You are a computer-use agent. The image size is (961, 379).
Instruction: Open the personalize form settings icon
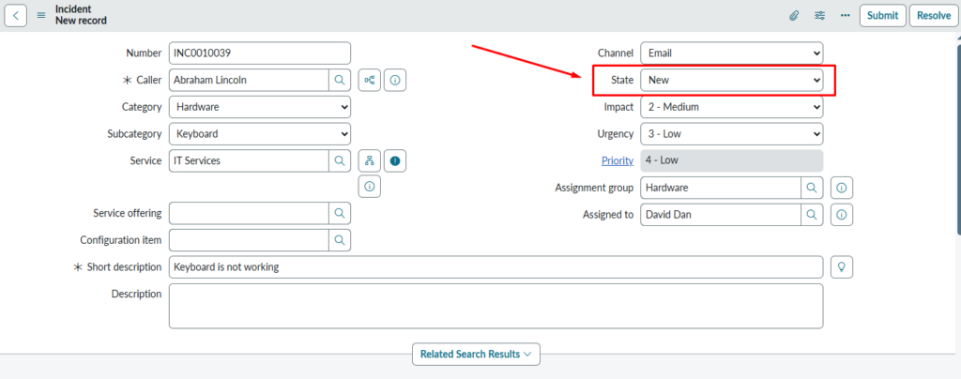click(x=819, y=15)
